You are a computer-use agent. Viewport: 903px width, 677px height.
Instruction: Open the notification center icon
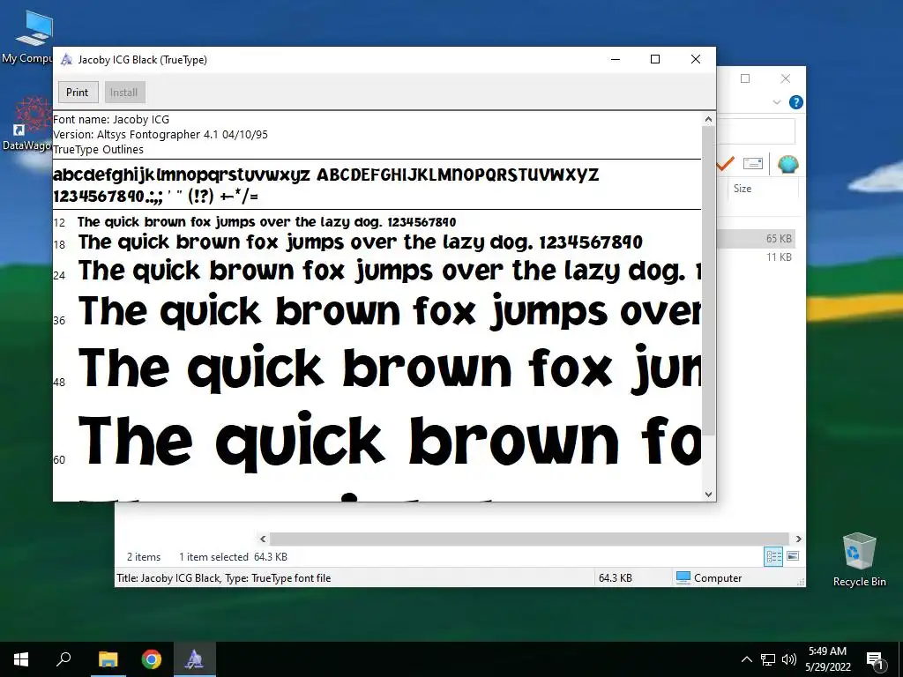(x=875, y=659)
